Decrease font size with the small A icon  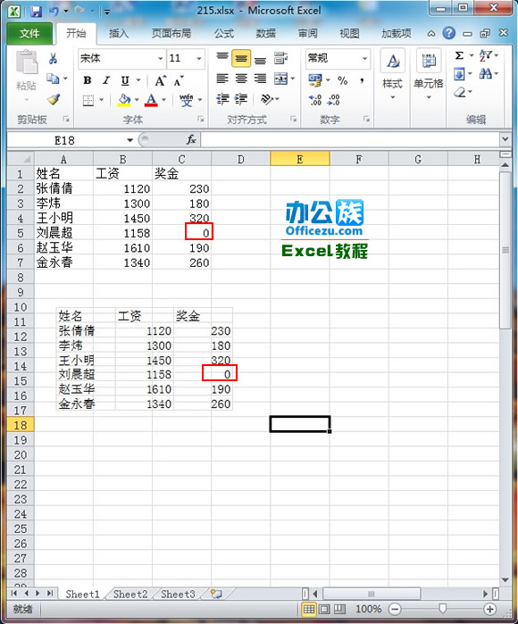click(179, 80)
